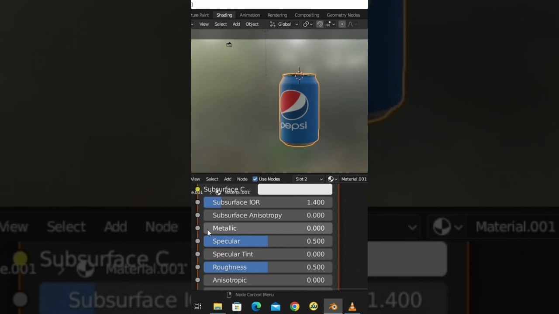Click the camera object in the viewport
Viewport: 559px width, 314px height.
click(x=229, y=44)
